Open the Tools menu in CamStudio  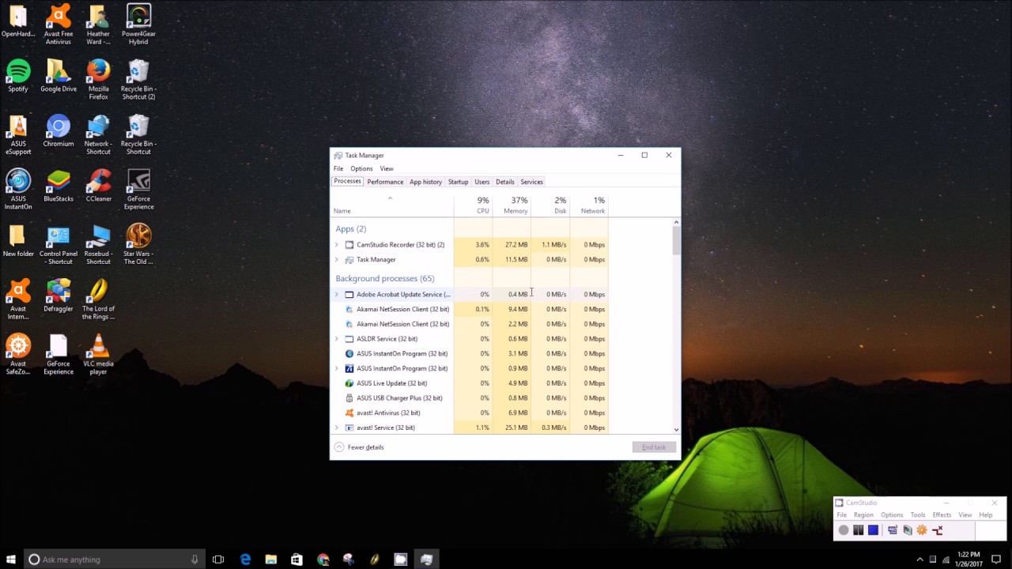coord(918,515)
